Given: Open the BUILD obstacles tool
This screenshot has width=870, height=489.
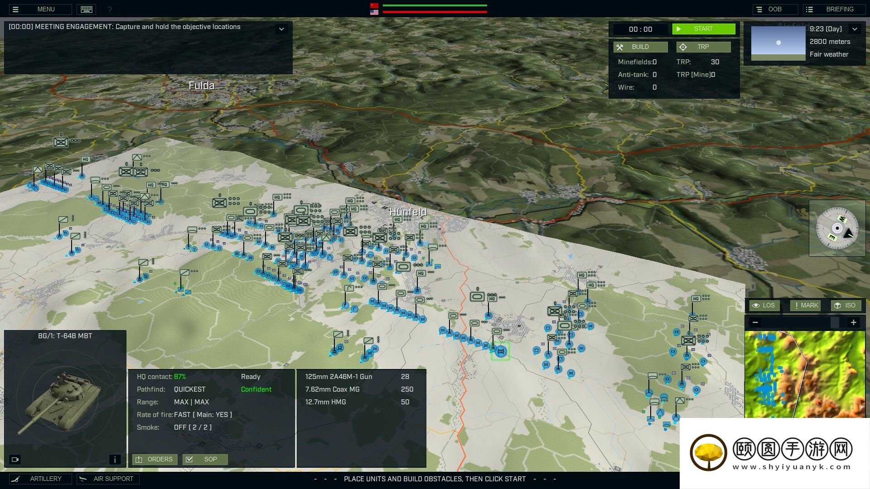Looking at the screenshot, I should [x=640, y=47].
